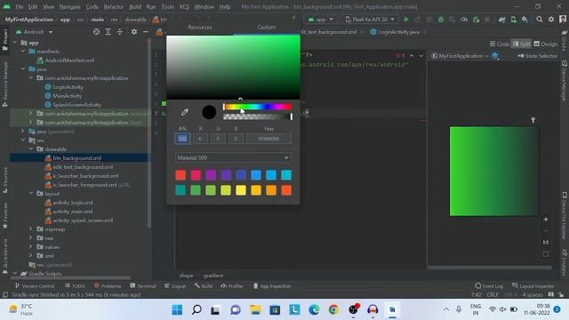
Task: Open the Layout Inspector tool window
Action: pos(533,286)
